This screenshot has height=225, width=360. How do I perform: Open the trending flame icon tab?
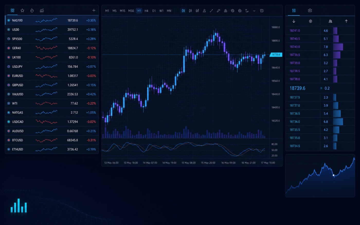tap(32, 11)
